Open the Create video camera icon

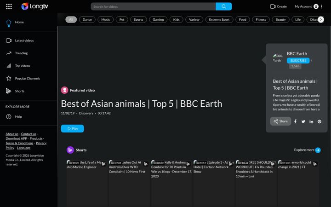tap(273, 6)
